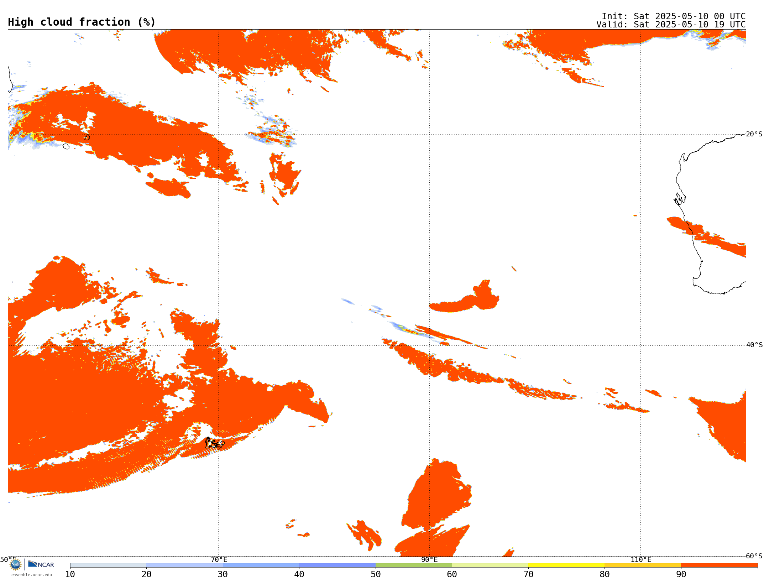Click the 'High cloud fraction (%)' title
769x579 pixels.
click(82, 22)
